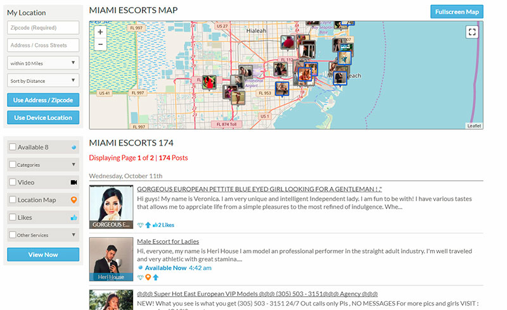Click the Leaflet attribution link

pos(474,126)
